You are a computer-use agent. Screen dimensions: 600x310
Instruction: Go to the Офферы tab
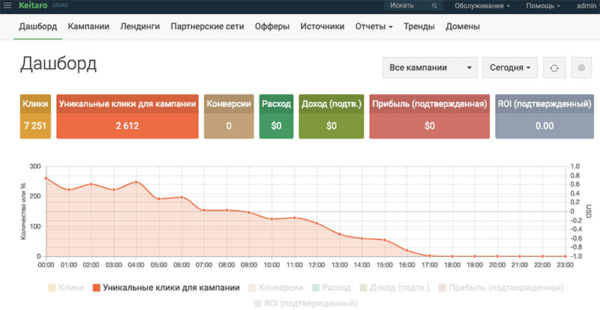coord(272,27)
